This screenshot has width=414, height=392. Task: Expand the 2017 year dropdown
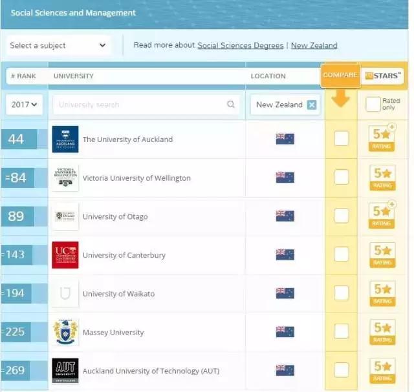pos(25,105)
